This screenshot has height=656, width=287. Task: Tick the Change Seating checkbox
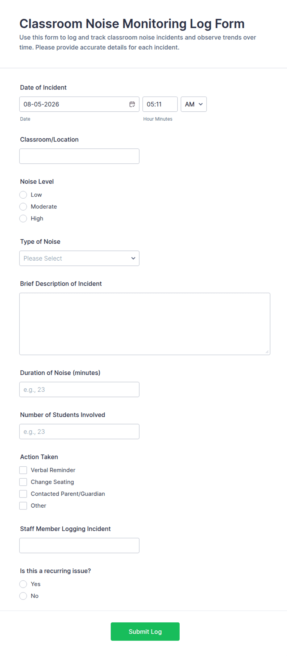point(23,482)
